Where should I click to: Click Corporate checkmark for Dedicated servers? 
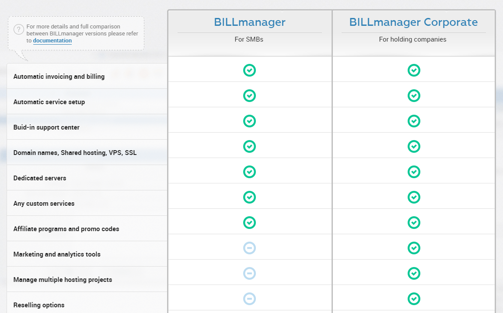pyautogui.click(x=414, y=172)
